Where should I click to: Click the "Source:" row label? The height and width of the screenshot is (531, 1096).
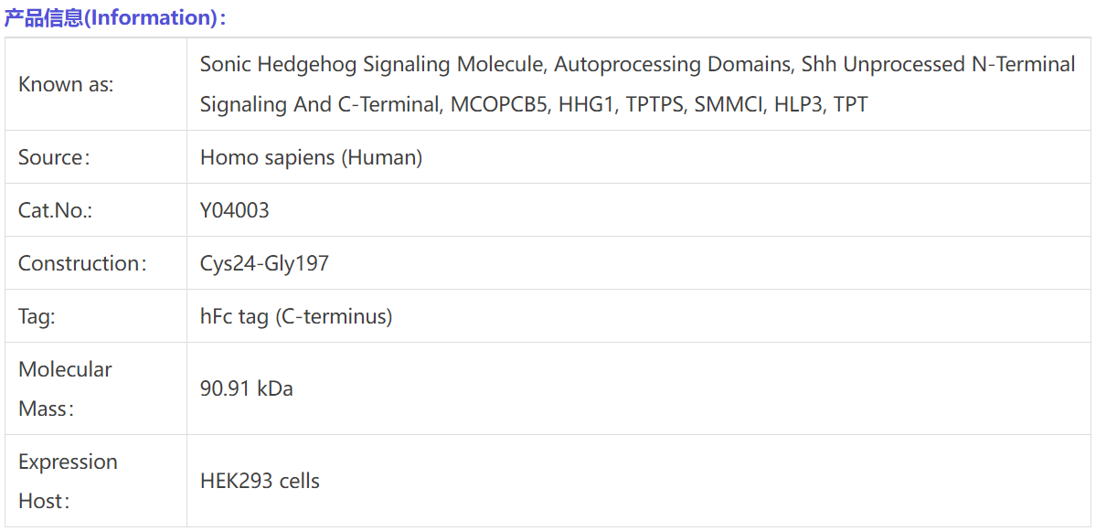point(55,157)
